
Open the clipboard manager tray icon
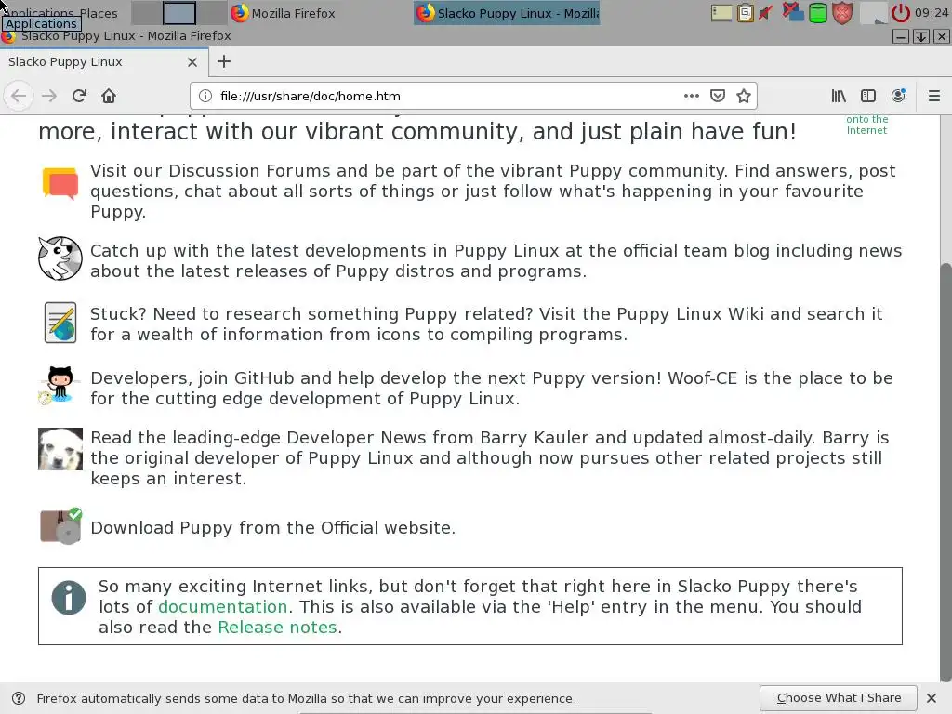[x=746, y=13]
